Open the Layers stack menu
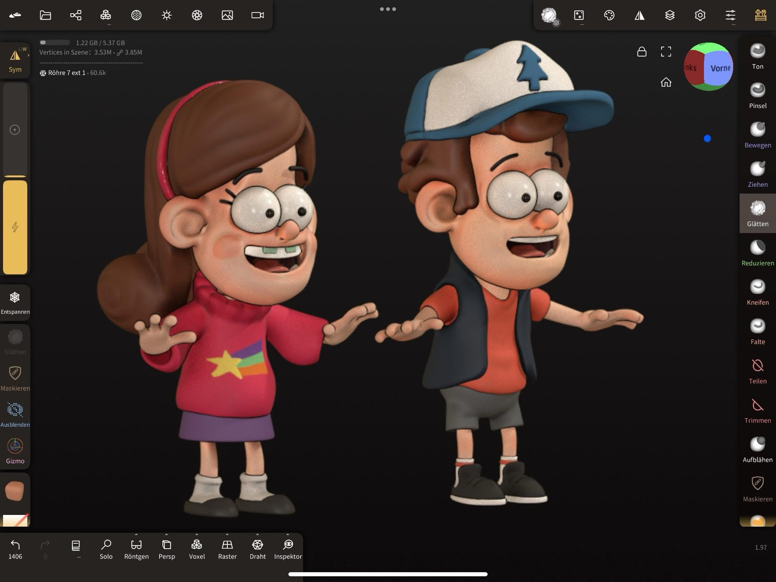The width and height of the screenshot is (776, 582). pos(670,15)
